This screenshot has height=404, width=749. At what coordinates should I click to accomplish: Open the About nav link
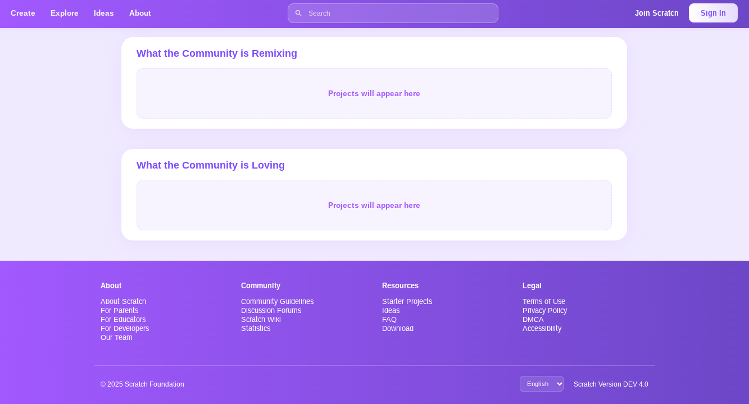click(x=140, y=13)
